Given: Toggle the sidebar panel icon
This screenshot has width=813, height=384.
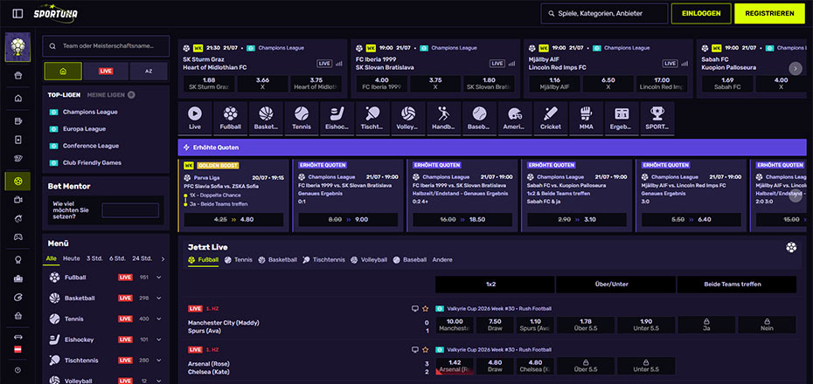Looking at the screenshot, I should [17, 13].
